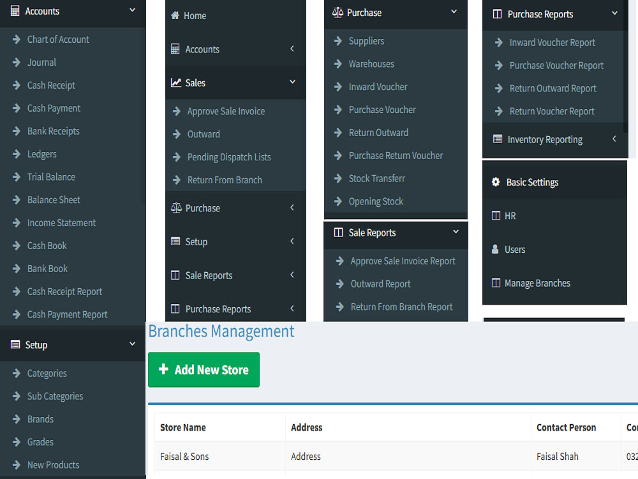
Task: Open Return Outward Report link
Action: tap(553, 88)
